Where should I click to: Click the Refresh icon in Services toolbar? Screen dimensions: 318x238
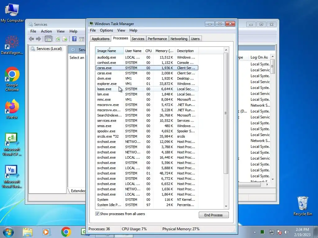tap(58, 39)
